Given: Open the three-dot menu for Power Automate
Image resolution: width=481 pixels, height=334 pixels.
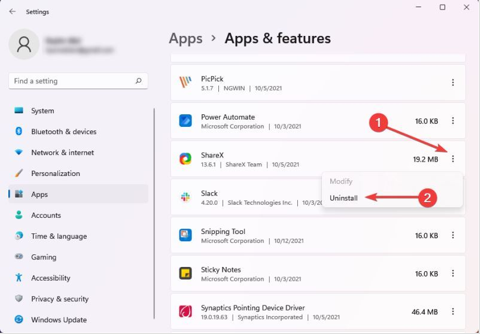Looking at the screenshot, I should click(x=453, y=121).
